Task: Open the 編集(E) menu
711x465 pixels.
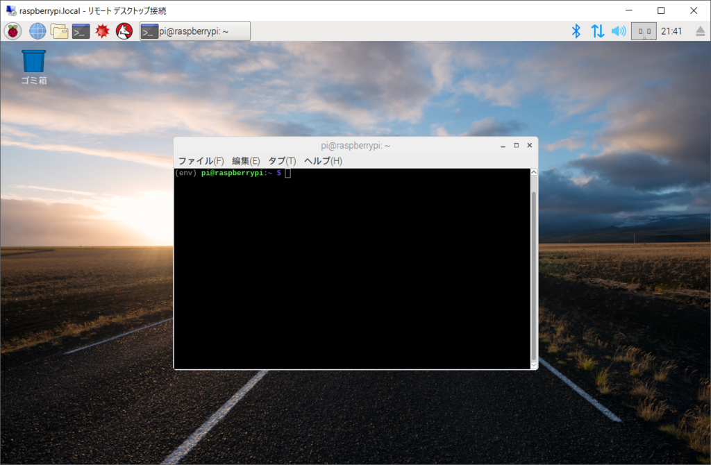Action: (246, 161)
